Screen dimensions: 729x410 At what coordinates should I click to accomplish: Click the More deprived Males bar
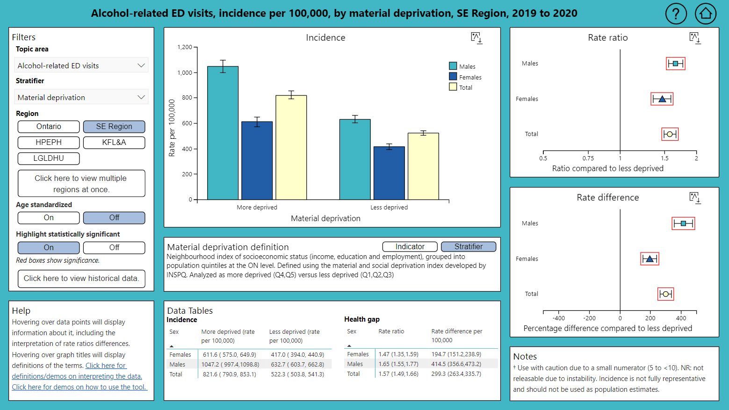click(223, 133)
